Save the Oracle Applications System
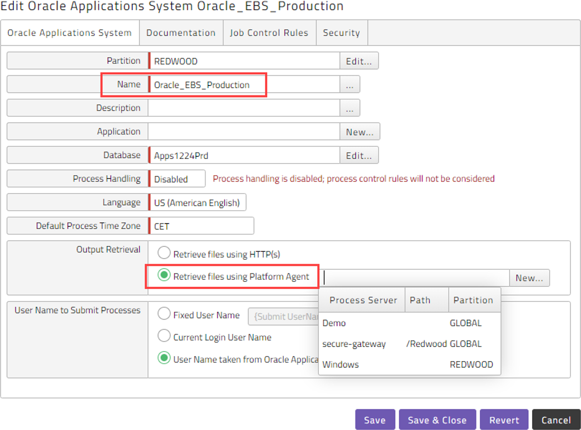The height and width of the screenshot is (430, 581). pos(375,419)
